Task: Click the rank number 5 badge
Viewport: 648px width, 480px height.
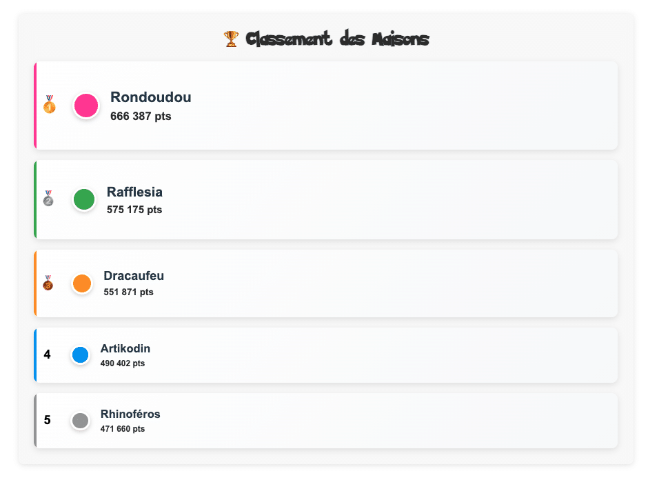Action: coord(47,420)
